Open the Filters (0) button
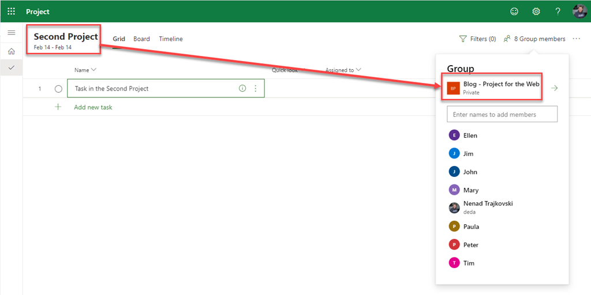Image resolution: width=591 pixels, height=295 pixels. 477,39
